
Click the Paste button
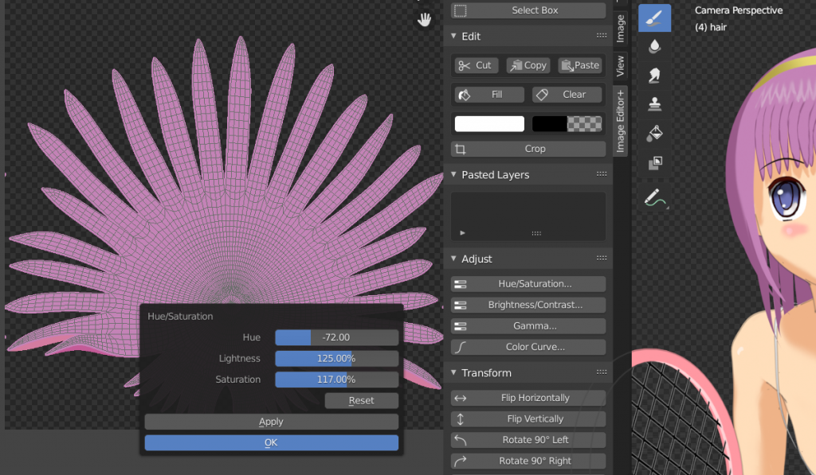pyautogui.click(x=580, y=65)
